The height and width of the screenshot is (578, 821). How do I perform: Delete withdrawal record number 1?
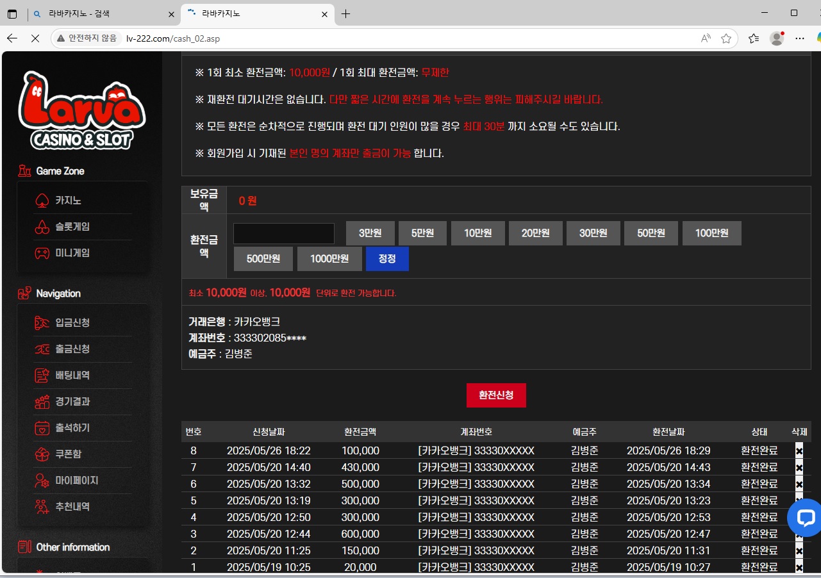(x=799, y=568)
